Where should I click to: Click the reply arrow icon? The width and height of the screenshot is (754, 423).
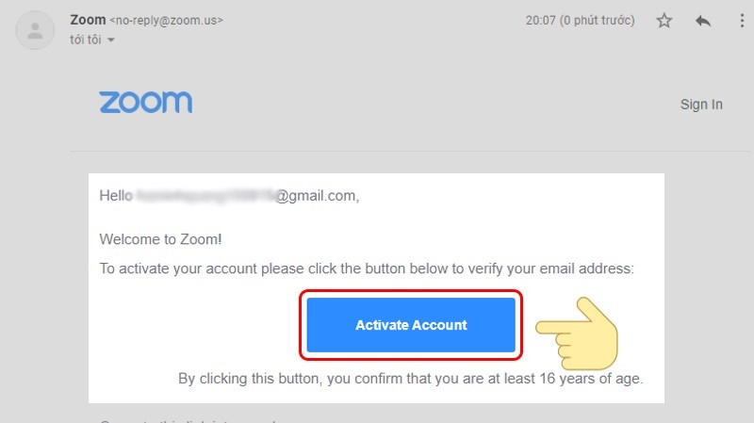tap(702, 21)
